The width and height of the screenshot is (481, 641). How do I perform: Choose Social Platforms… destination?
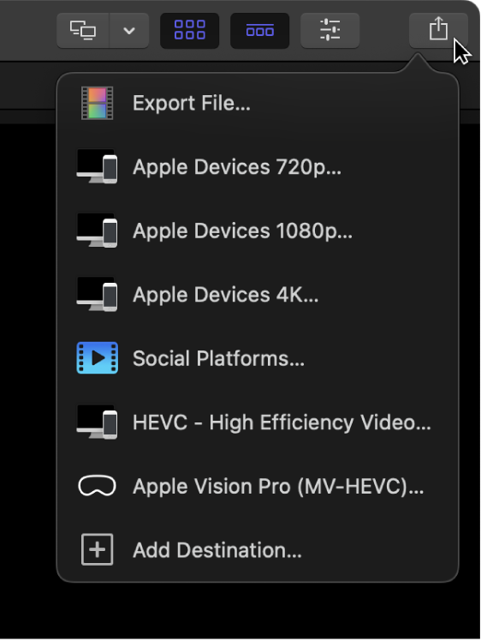point(258,358)
